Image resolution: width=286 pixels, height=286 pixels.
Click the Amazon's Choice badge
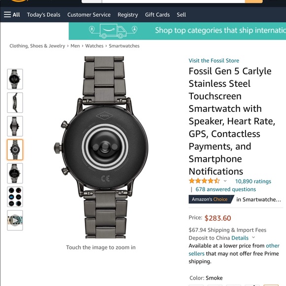[x=211, y=199]
